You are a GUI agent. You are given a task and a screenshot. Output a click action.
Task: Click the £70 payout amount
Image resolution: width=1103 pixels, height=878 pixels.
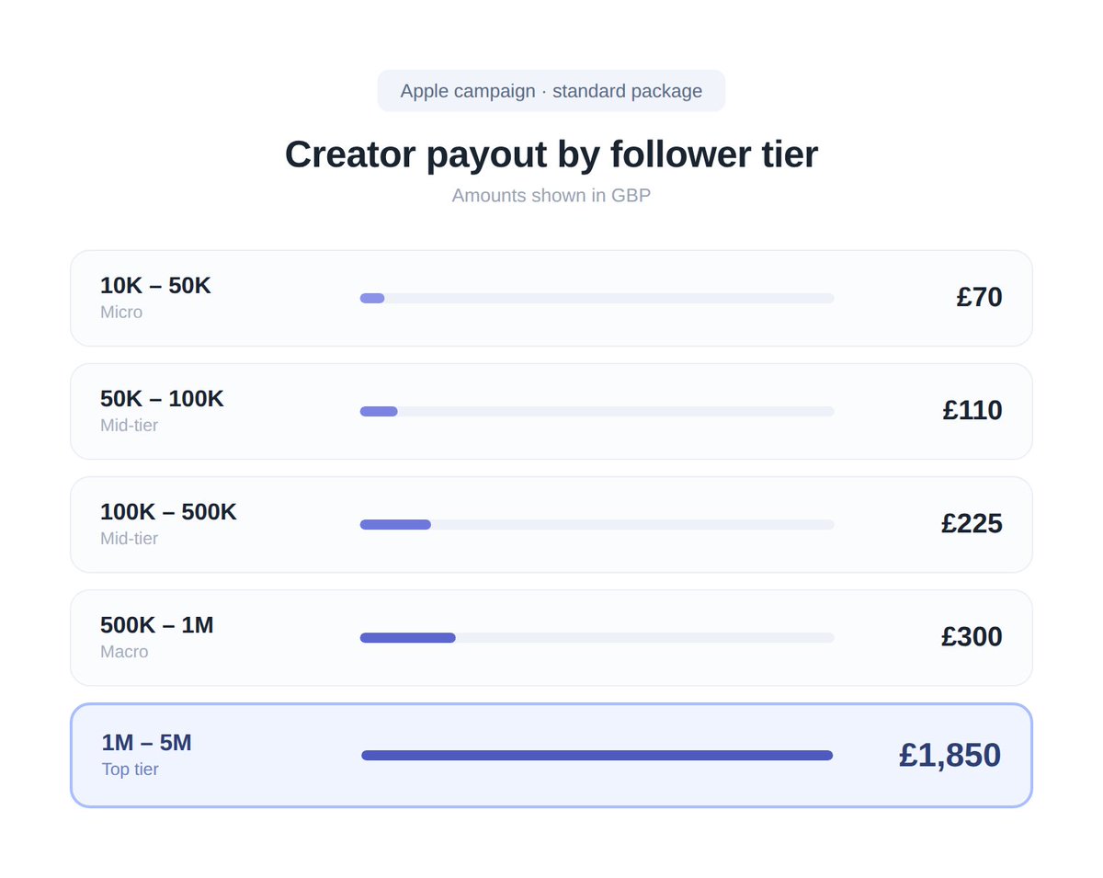click(979, 297)
